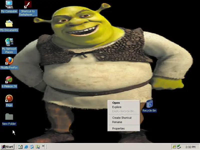This screenshot has height=150, width=200.
Task: Click the folder search quick launch icon
Action: point(38,147)
